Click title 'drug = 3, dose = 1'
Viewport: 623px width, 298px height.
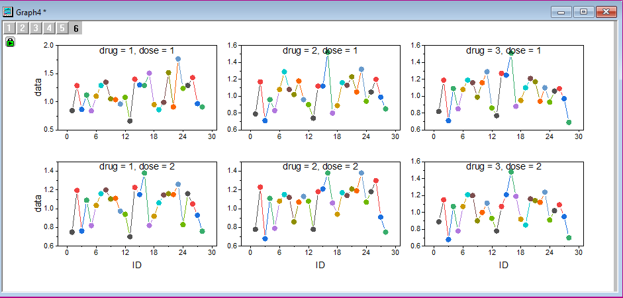pyautogui.click(x=503, y=50)
